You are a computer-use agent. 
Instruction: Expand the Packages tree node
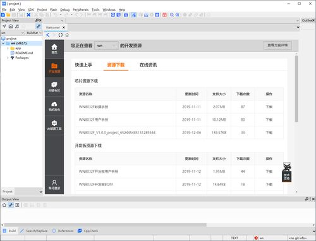point(8,58)
